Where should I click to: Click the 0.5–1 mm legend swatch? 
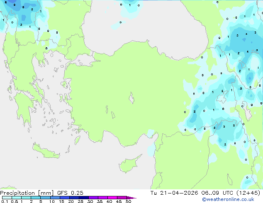[x=17, y=198]
